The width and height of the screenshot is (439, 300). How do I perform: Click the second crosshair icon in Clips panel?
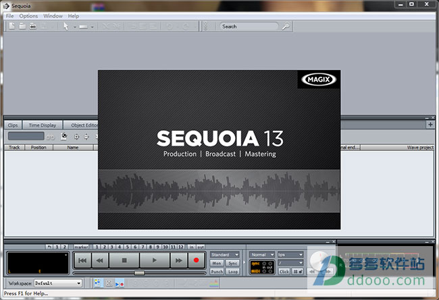86,137
